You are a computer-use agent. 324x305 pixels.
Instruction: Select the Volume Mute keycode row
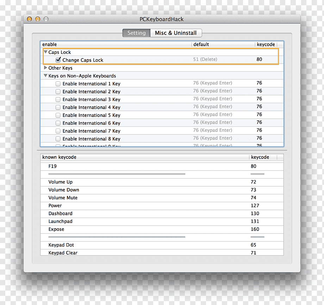point(162,198)
